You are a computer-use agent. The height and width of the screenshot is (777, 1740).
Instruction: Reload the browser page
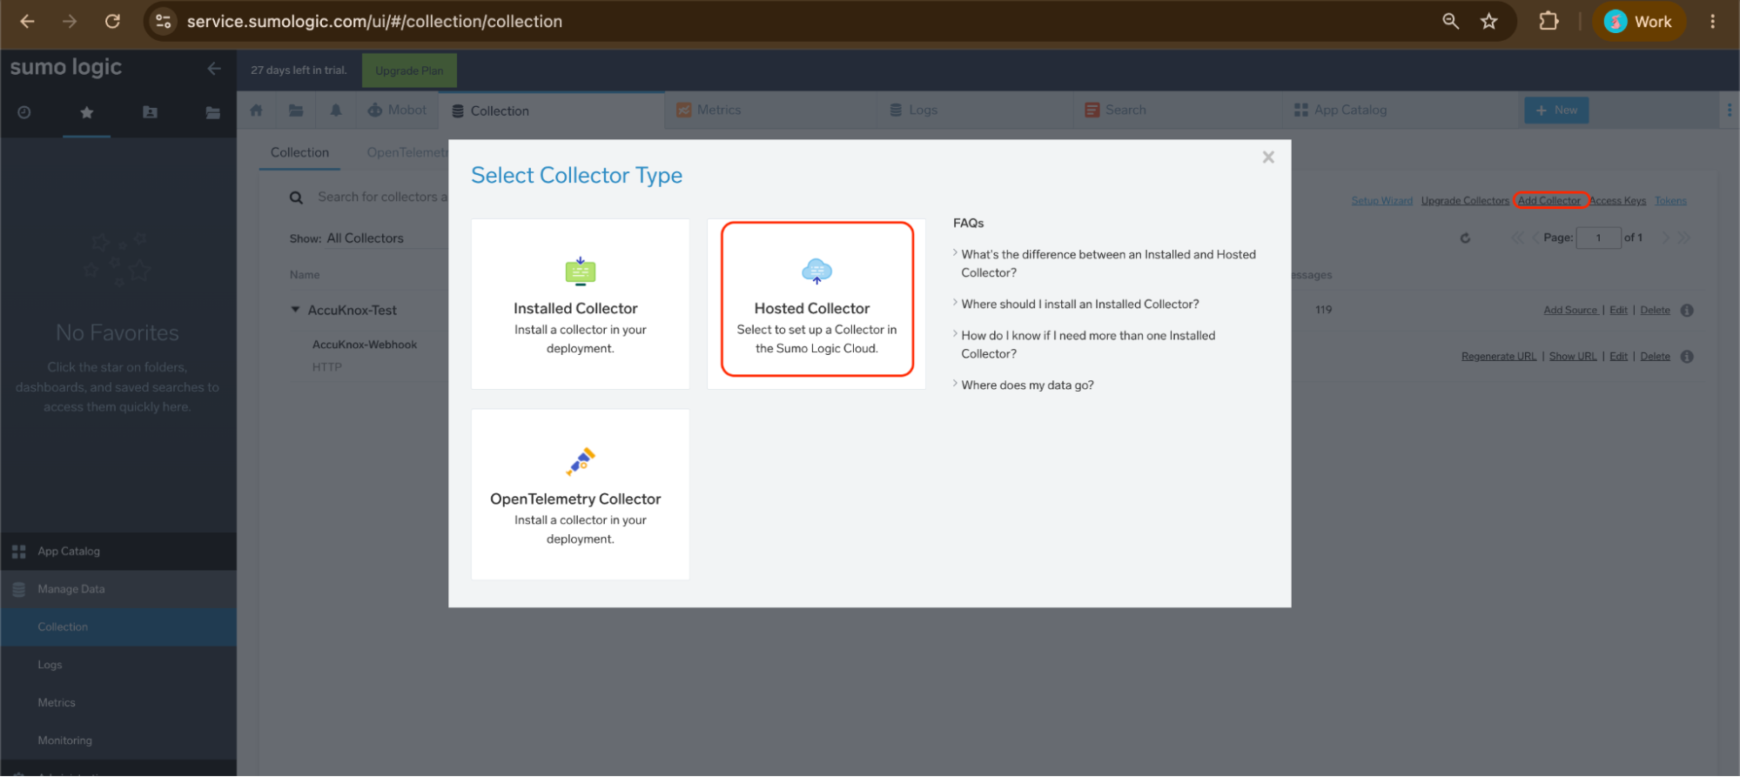coord(112,21)
